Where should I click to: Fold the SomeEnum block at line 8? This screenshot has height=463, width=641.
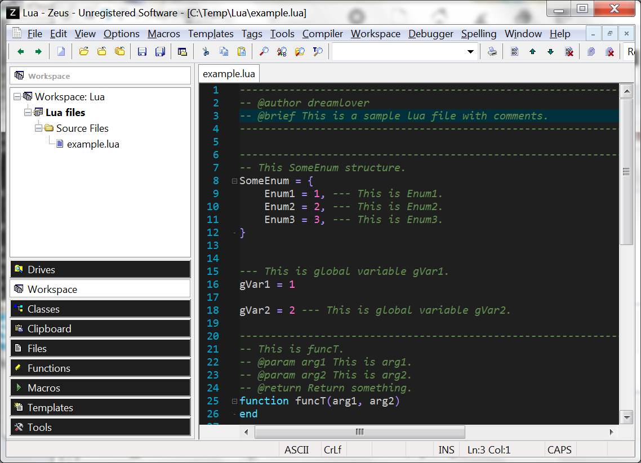pos(234,181)
